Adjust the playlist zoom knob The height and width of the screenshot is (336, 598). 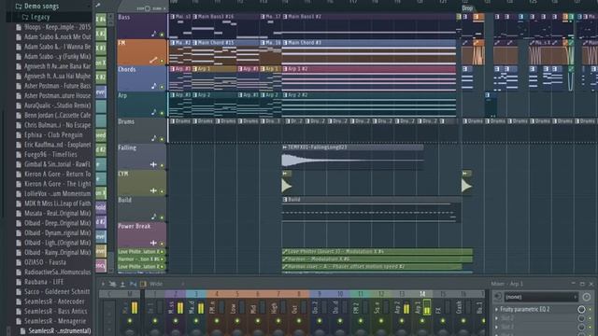[148, 8]
